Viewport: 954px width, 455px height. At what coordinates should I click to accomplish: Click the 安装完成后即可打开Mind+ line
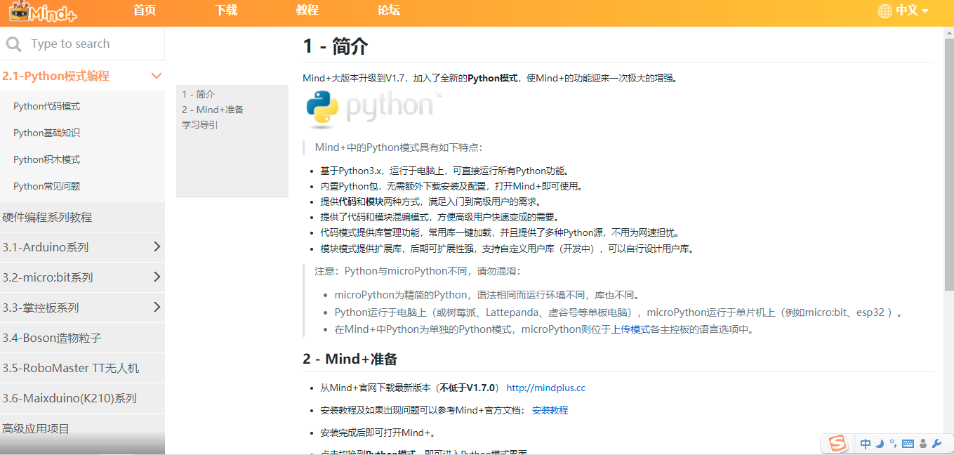379,433
